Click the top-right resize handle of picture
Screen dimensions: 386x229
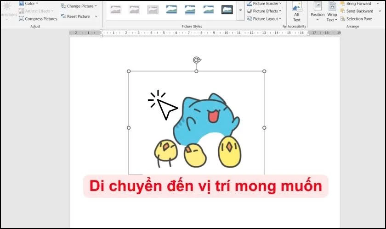264,71
